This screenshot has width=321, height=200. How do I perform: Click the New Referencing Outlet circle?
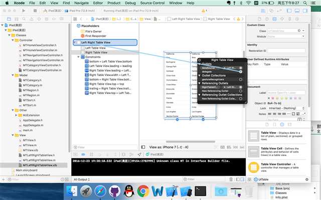[241, 91]
